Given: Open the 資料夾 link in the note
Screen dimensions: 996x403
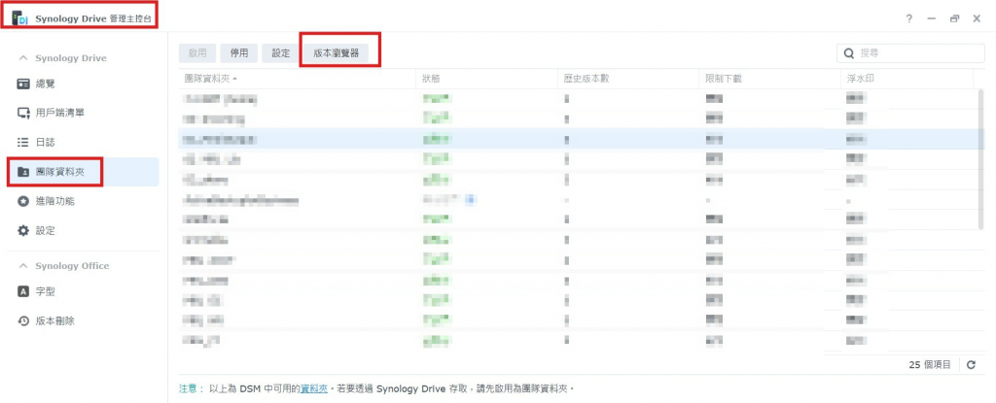Looking at the screenshot, I should [314, 388].
